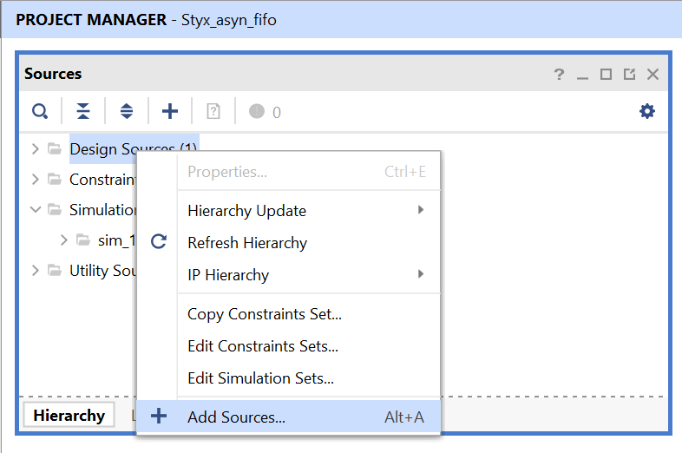Choose Add Sources... from context menu
The height and width of the screenshot is (453, 682).
[x=236, y=417]
